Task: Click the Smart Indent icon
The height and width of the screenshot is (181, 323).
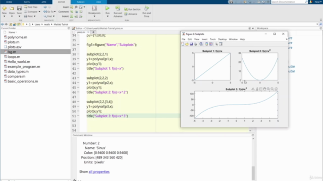Action: [72, 16]
